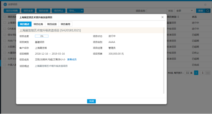Click the 全部项目 logo icon
The image size is (212, 114).
point(5,4)
